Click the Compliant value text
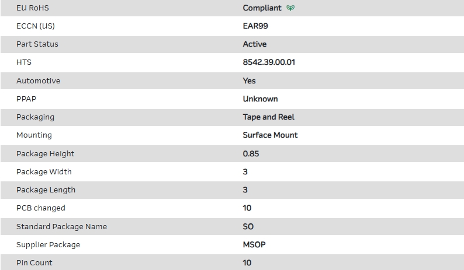This screenshot has height=270, width=464. 262,8
